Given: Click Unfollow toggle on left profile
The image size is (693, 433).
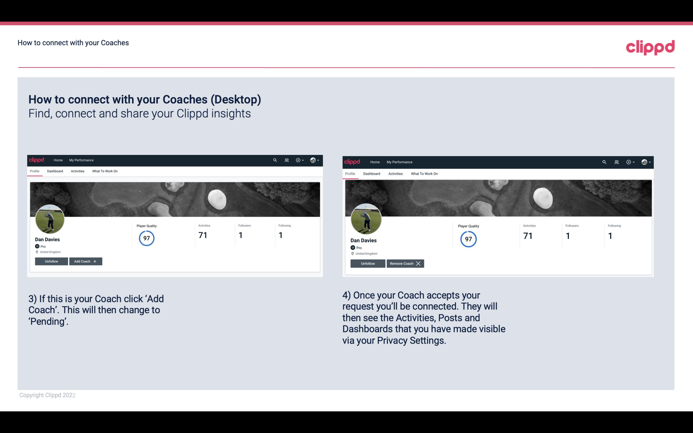Looking at the screenshot, I should (x=51, y=261).
